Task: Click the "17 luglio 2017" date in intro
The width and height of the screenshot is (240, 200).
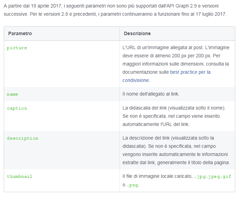Action: click(x=210, y=15)
